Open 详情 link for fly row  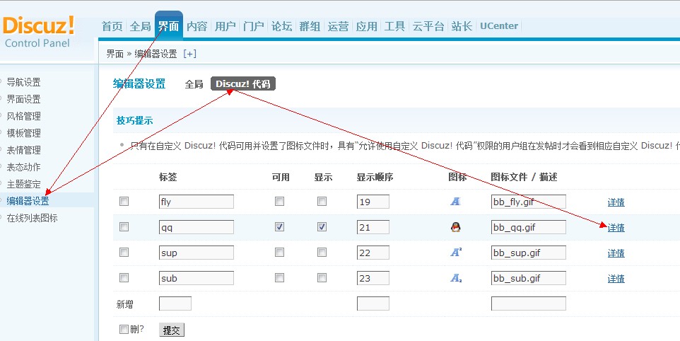point(616,202)
